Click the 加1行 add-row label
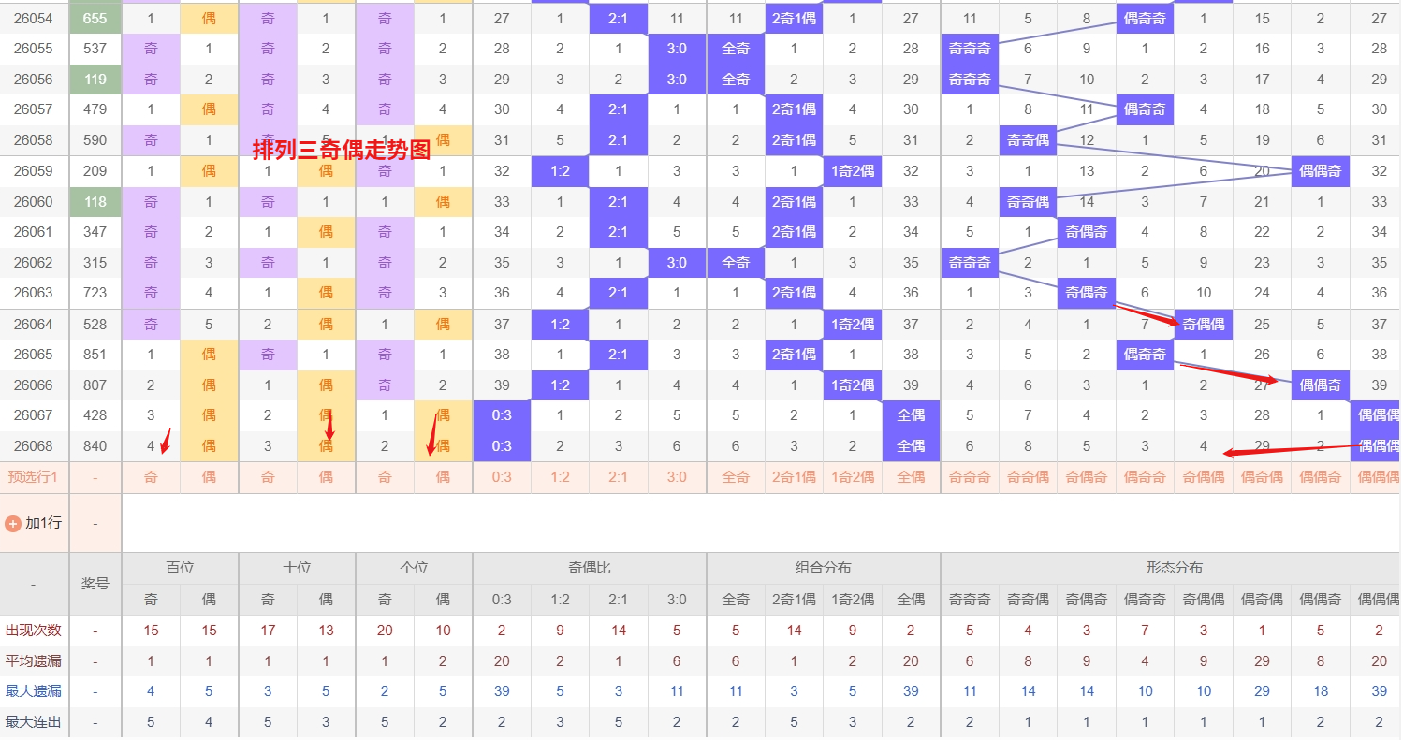This screenshot has height=740, width=1403. (x=43, y=523)
